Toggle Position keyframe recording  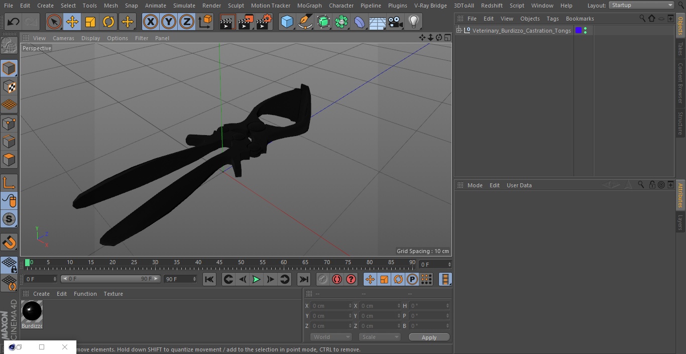coord(370,279)
